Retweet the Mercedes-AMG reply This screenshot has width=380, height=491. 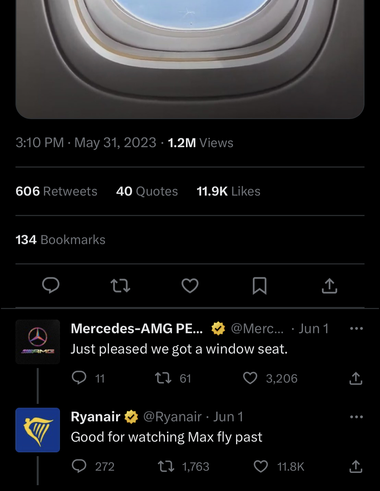point(163,378)
